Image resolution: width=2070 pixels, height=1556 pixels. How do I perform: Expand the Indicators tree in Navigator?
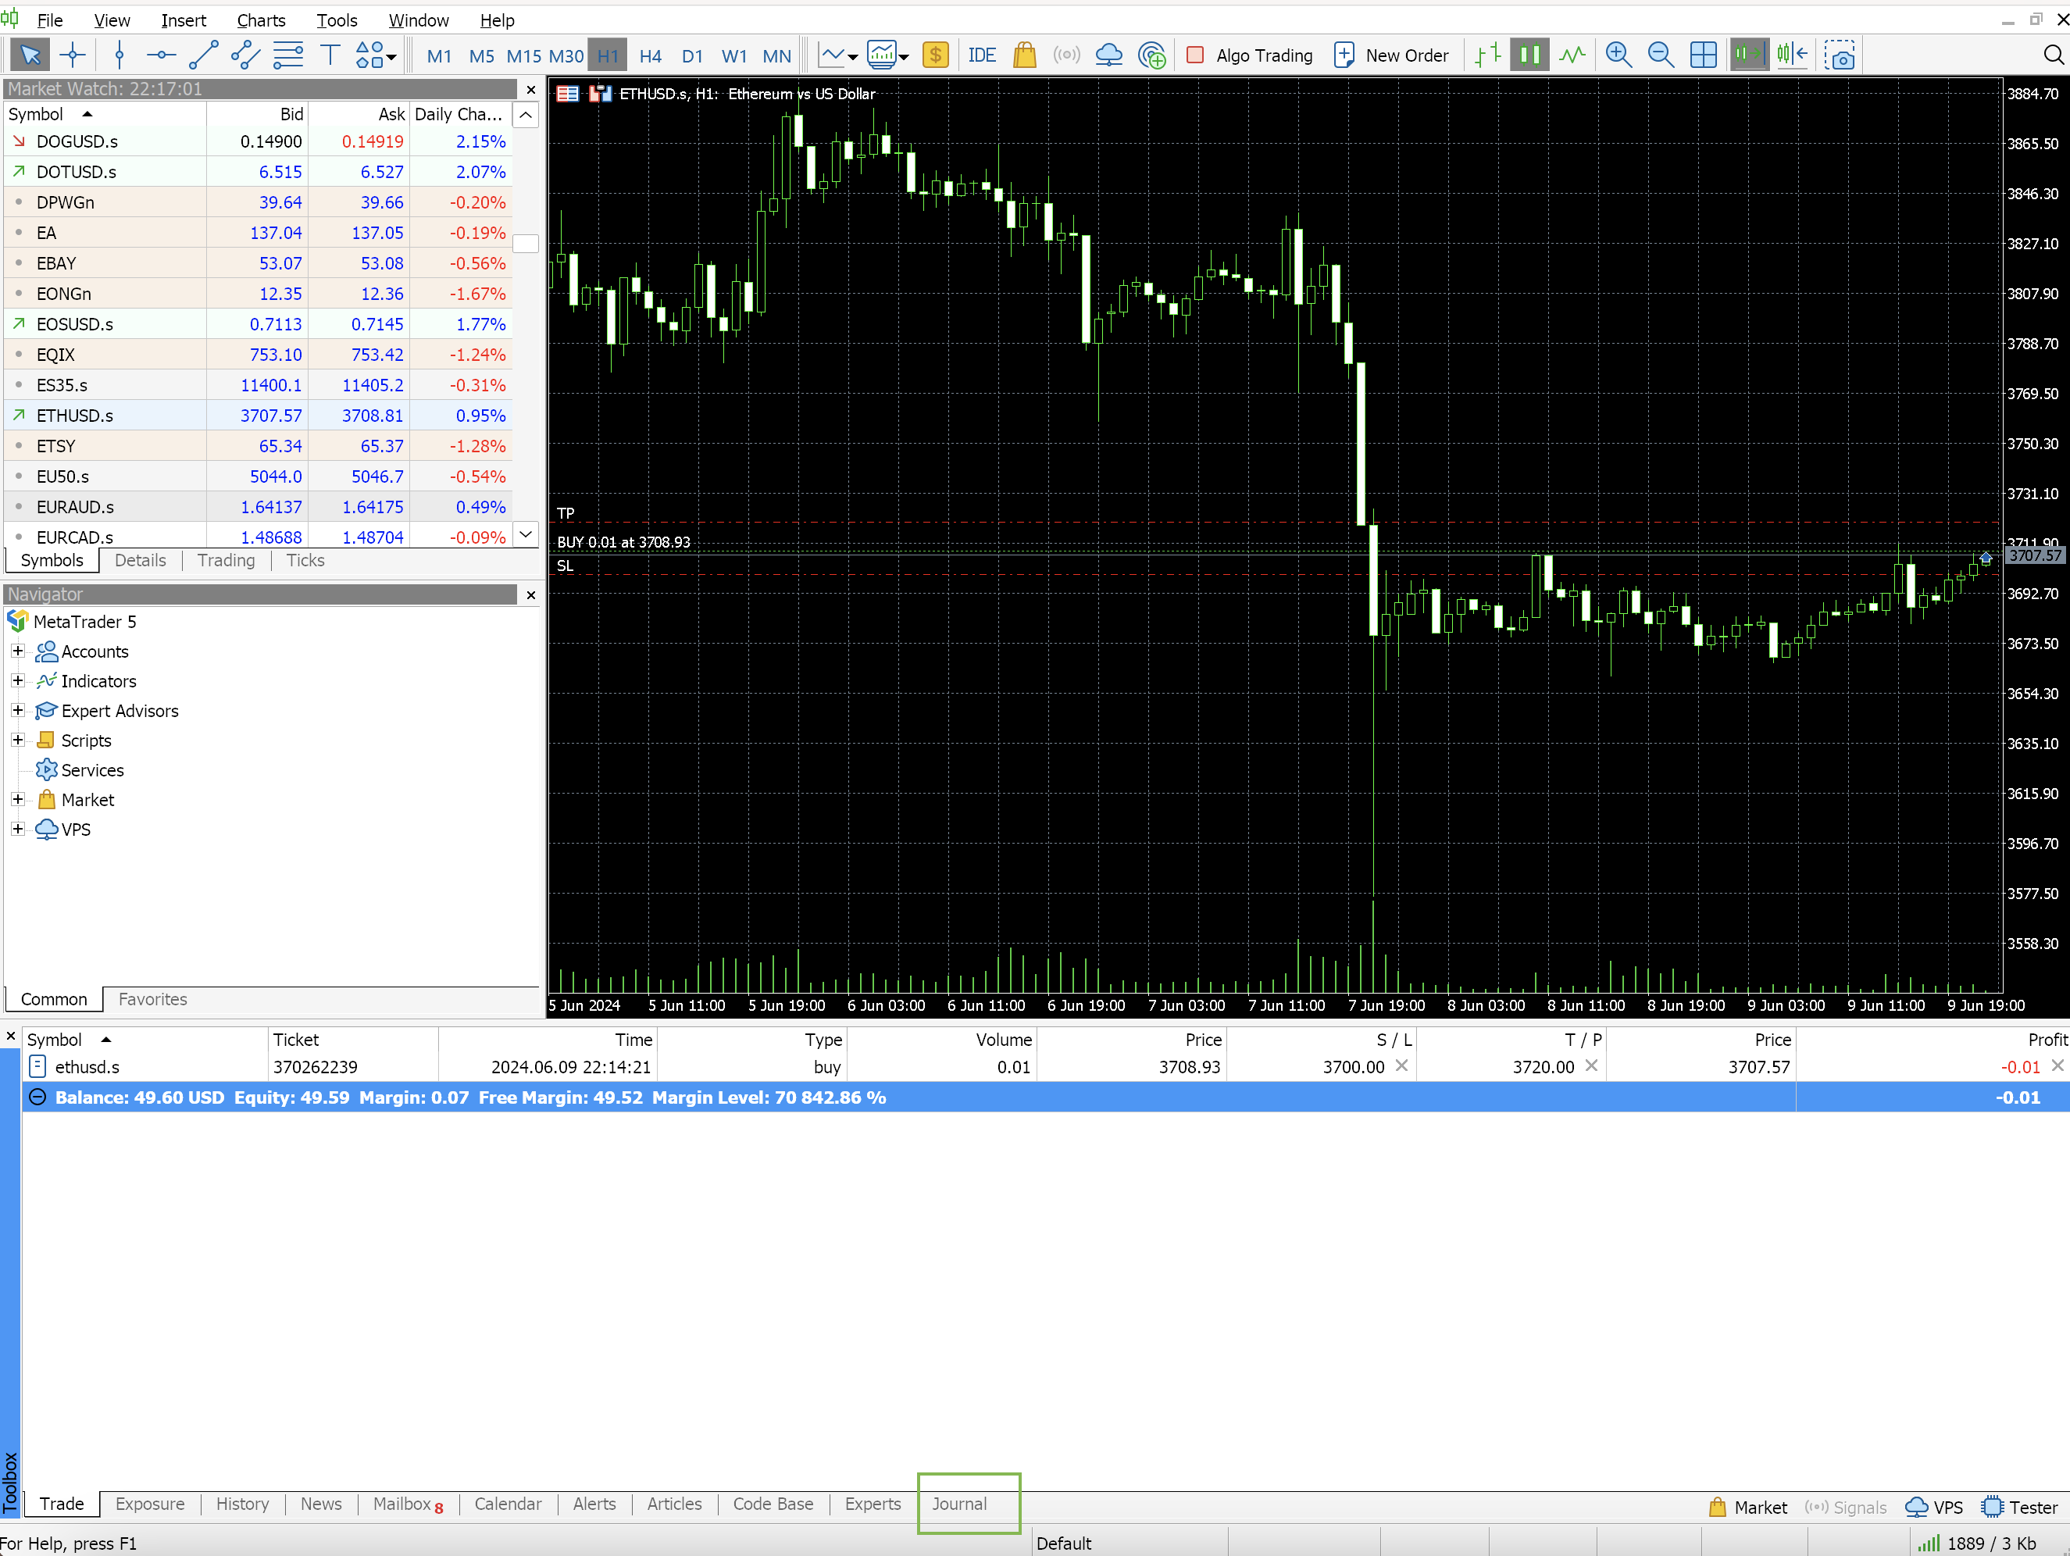tap(18, 680)
